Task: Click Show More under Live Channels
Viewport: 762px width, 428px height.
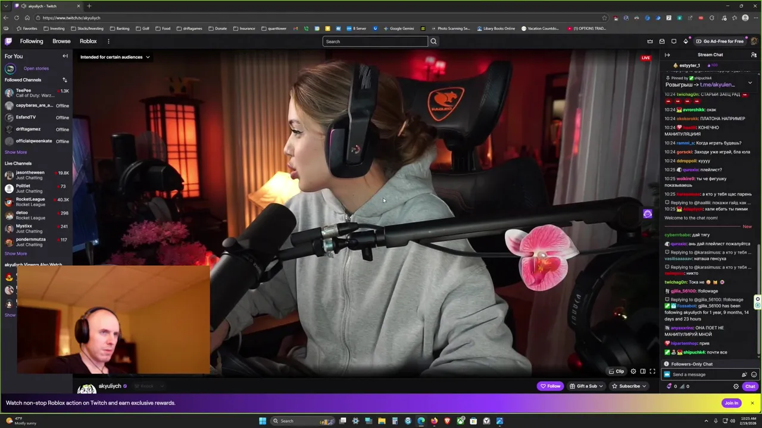Action: (16, 254)
